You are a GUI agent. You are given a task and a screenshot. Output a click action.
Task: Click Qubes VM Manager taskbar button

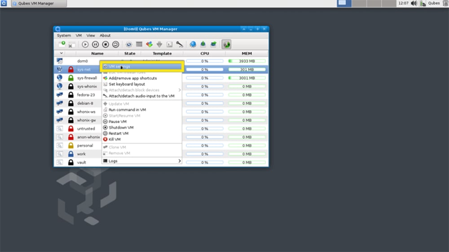[x=39, y=4]
